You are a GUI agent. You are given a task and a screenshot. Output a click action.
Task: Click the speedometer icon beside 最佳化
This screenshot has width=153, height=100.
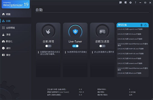(3, 41)
